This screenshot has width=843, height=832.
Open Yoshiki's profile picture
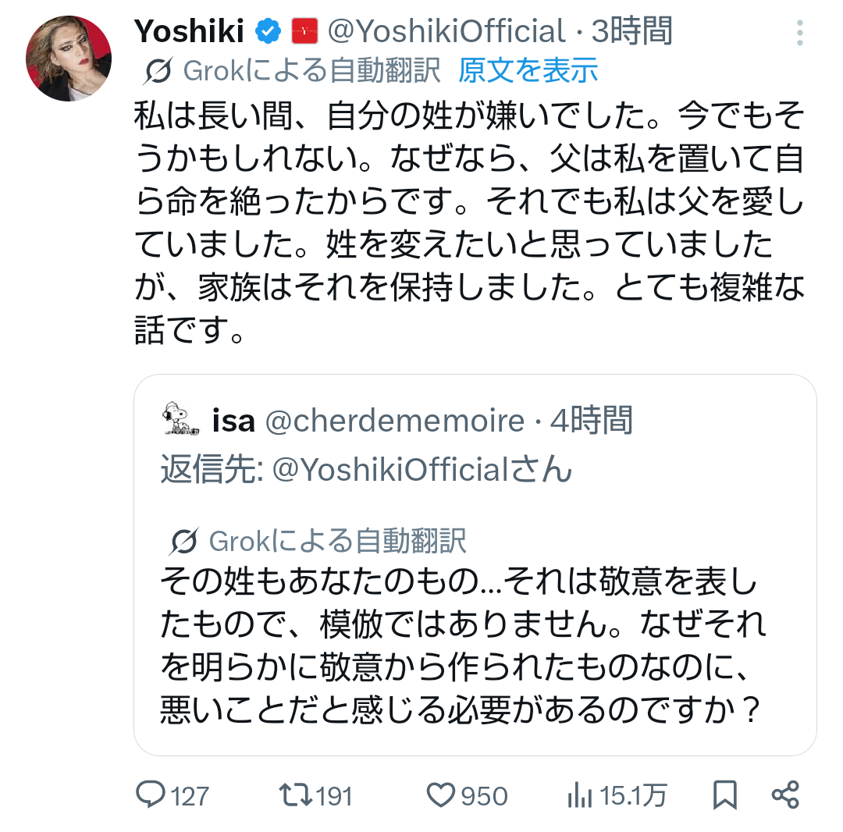[x=69, y=58]
